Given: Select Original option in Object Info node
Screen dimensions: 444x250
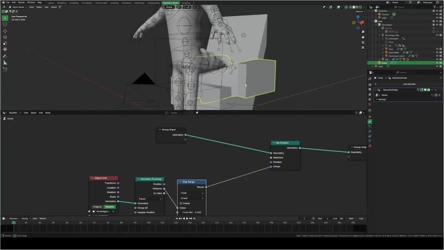Looking at the screenshot, I should 97,207.
